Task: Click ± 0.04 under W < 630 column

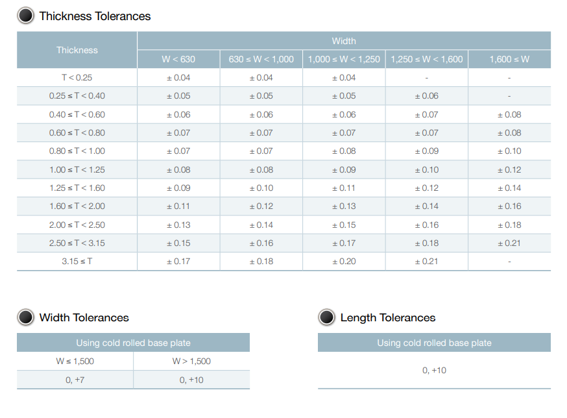Action: (178, 77)
